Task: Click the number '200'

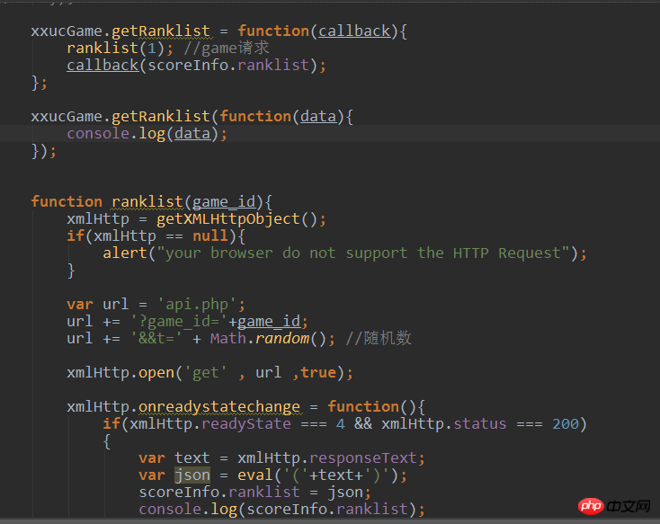Action: tap(566, 424)
